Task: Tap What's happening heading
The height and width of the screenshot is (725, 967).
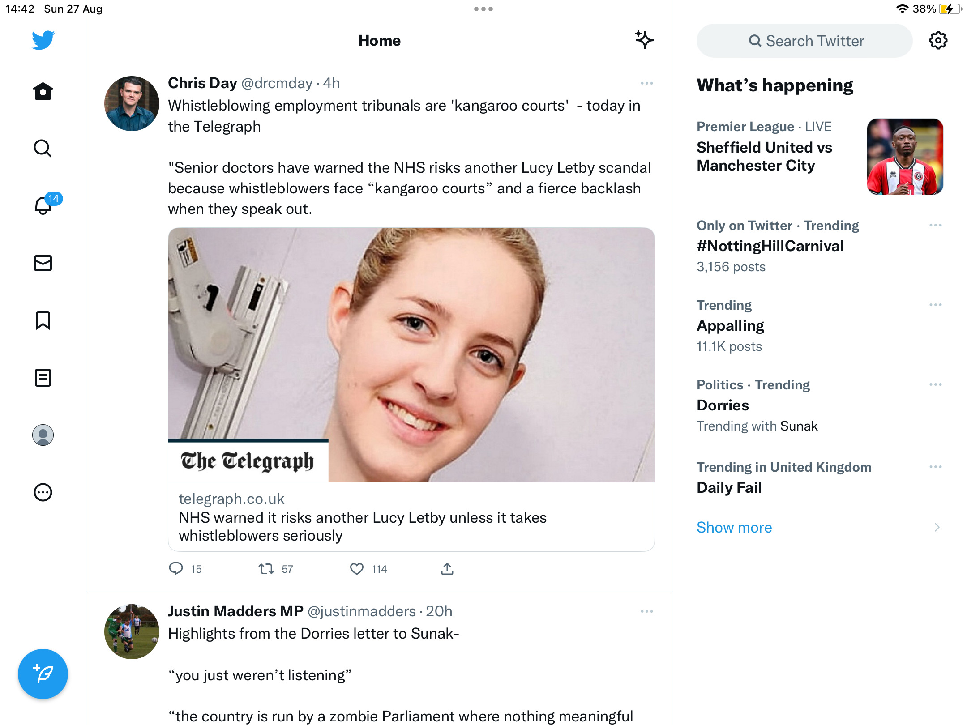Action: point(775,85)
